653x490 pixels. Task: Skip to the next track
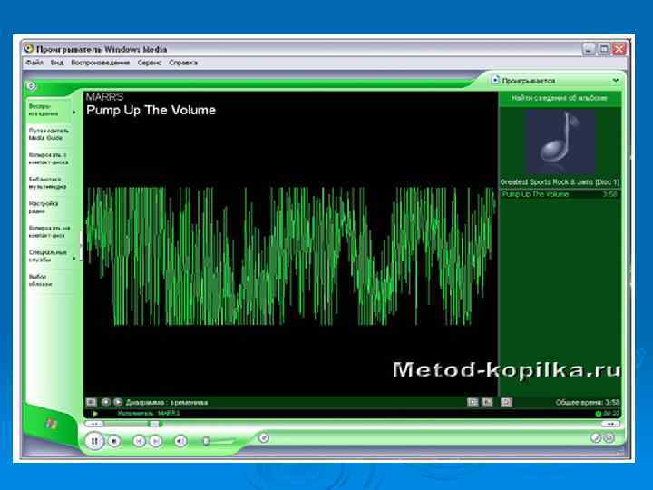pyautogui.click(x=156, y=441)
